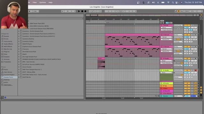Toggle the MIDI map mode button
Screen dimensions: 204x114
[187, 11]
